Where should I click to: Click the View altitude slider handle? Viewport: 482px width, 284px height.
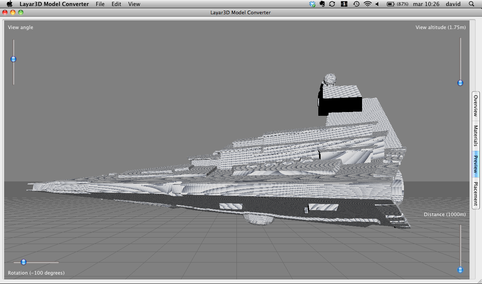tap(460, 83)
